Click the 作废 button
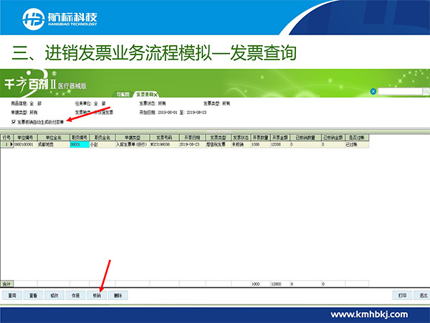Screen dimensions: 430x323 (75, 296)
